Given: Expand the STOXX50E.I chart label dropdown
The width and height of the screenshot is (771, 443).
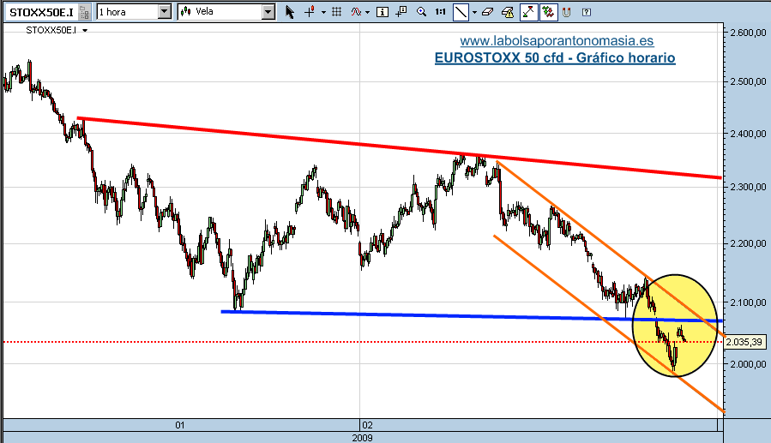Looking at the screenshot, I should click(x=85, y=31).
